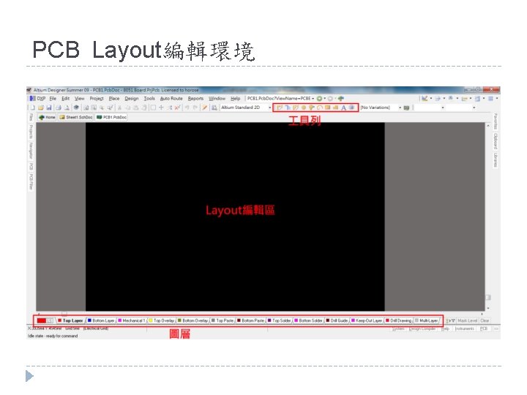Select the place arc icon
This screenshot has height=395, width=527.
(x=320, y=108)
